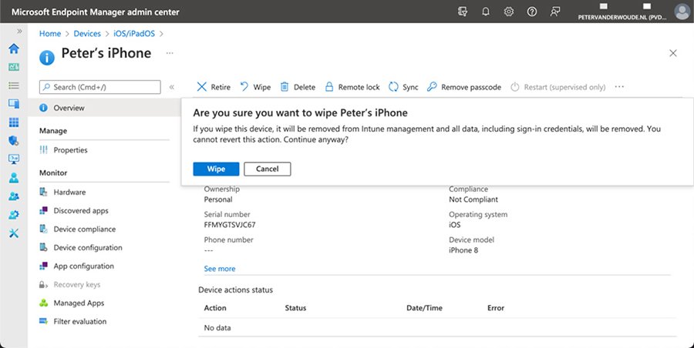Select Remote lock in toolbar
This screenshot has width=694, height=348.
point(352,87)
